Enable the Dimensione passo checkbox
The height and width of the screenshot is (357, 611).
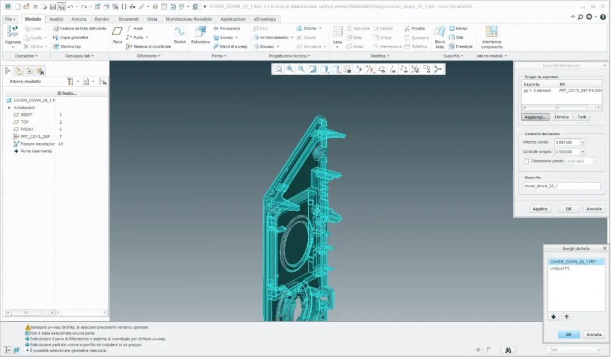(x=527, y=161)
